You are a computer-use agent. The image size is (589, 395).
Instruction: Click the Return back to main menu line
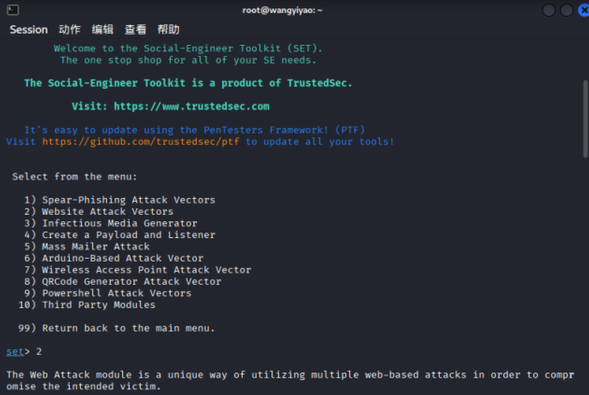click(128, 328)
